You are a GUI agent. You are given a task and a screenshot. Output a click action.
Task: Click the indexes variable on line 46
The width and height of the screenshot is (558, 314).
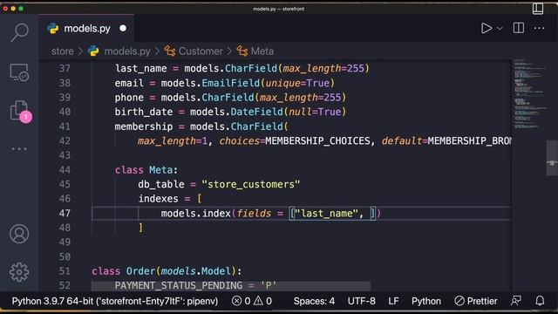(x=158, y=199)
